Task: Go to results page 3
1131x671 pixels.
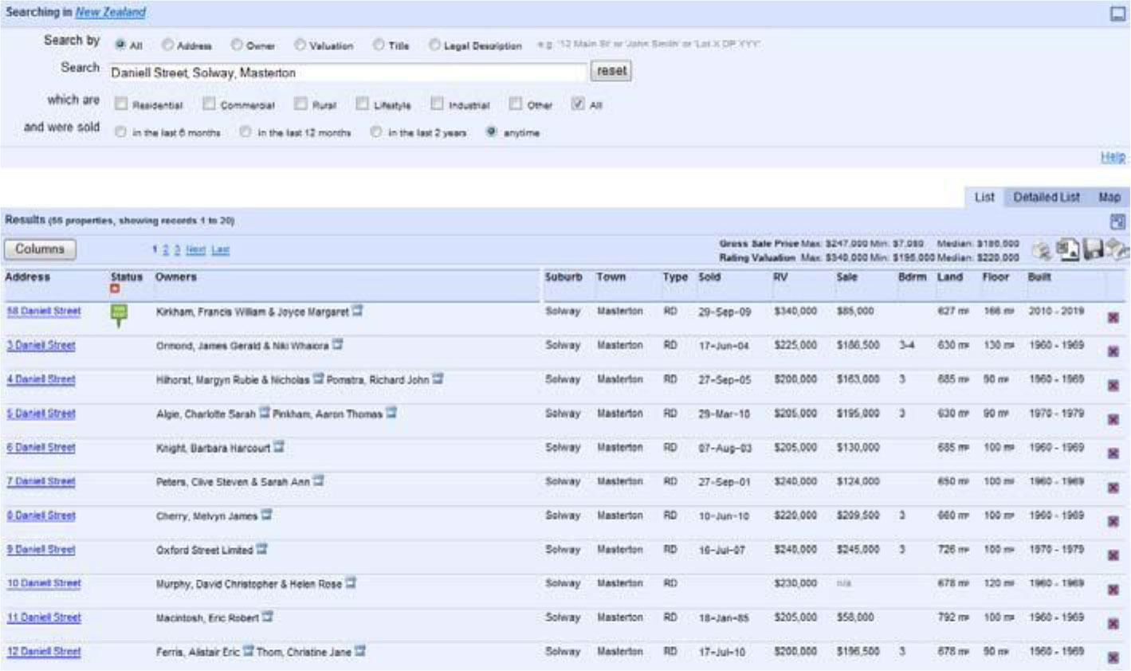Action: point(177,250)
